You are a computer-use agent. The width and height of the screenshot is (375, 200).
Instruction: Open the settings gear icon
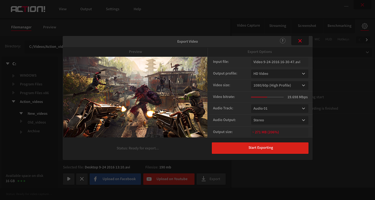coord(364,26)
